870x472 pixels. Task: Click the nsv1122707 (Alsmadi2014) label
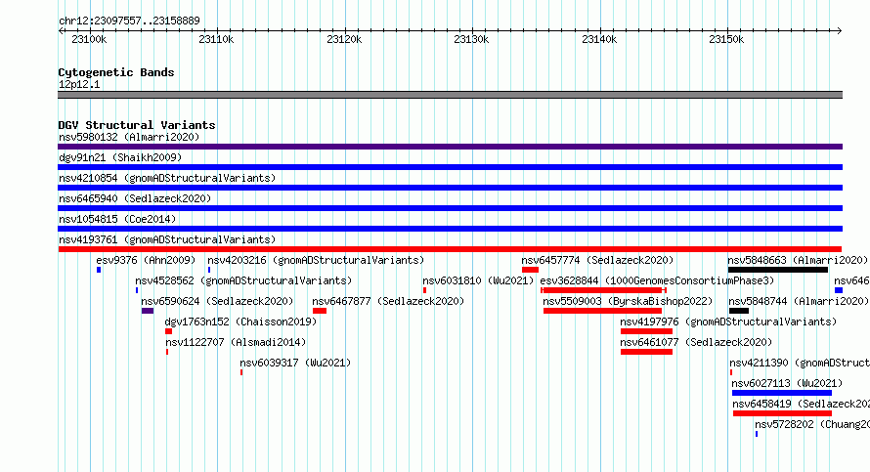[x=236, y=342]
